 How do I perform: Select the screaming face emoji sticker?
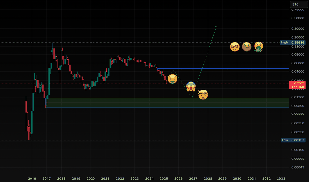click(191, 87)
